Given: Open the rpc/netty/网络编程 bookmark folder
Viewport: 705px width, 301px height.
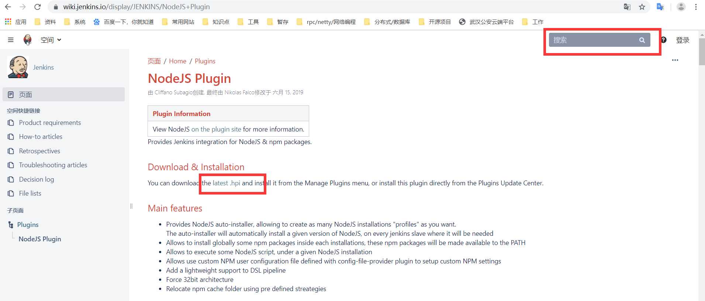Looking at the screenshot, I should pyautogui.click(x=326, y=22).
